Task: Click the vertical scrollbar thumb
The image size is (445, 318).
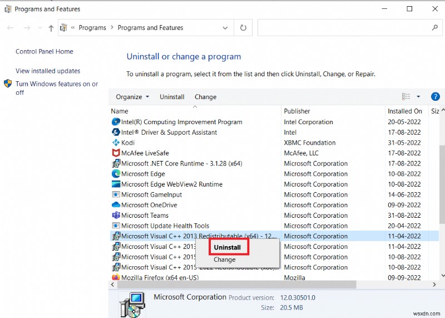Action: click(x=442, y=185)
